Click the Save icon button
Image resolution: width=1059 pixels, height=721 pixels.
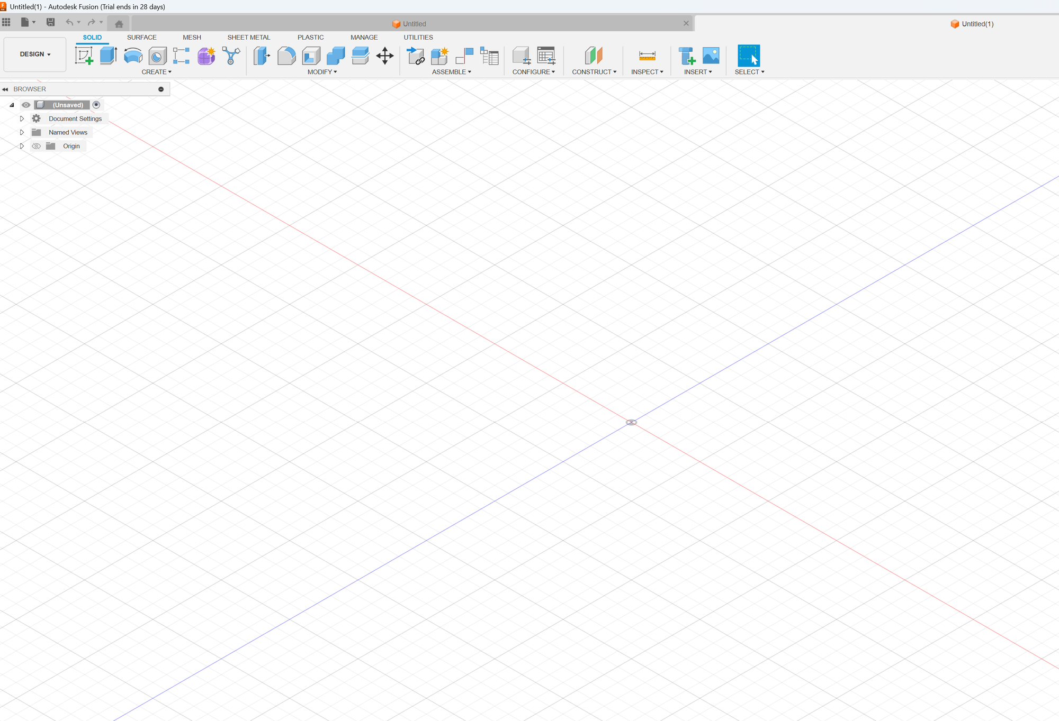[50, 22]
